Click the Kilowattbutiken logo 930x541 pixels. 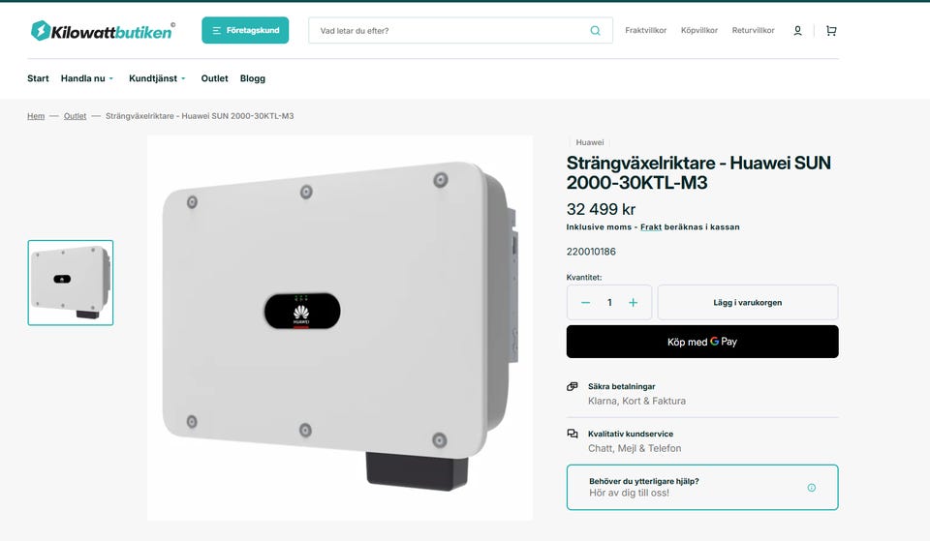point(103,31)
